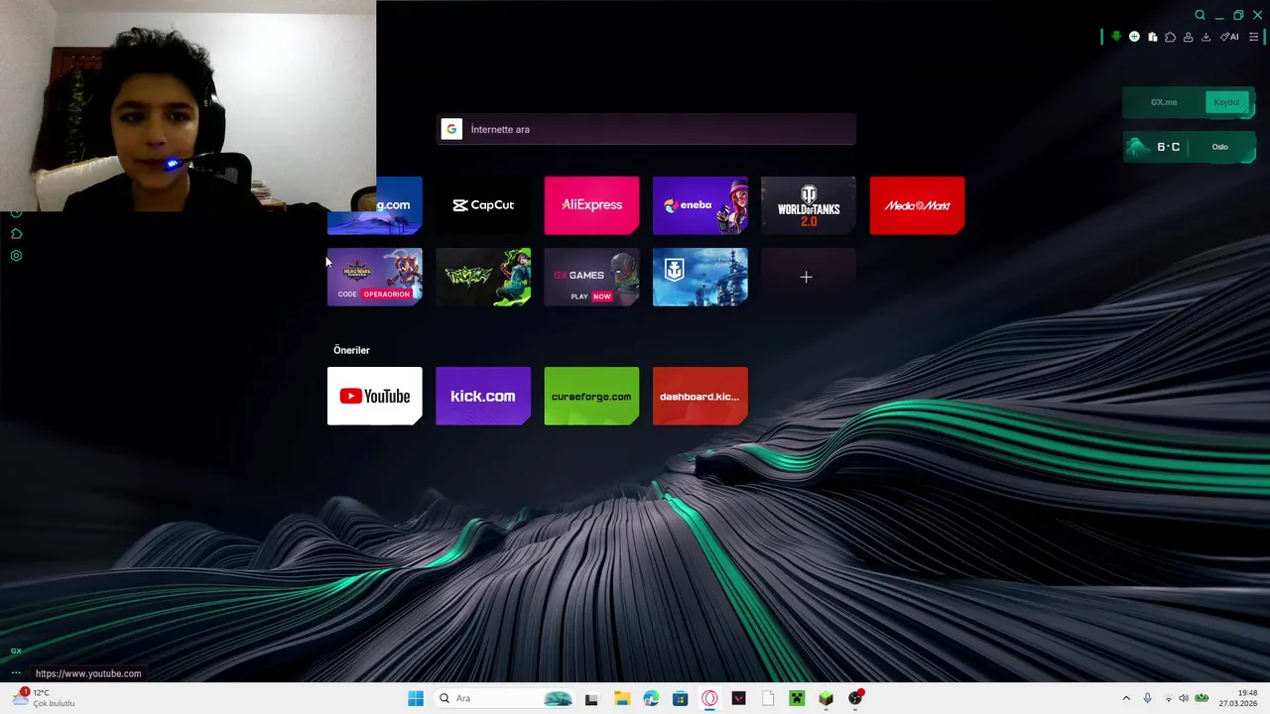Open the Hero Wars OPERAORION tile
Image resolution: width=1270 pixels, height=714 pixels.
pyautogui.click(x=375, y=277)
